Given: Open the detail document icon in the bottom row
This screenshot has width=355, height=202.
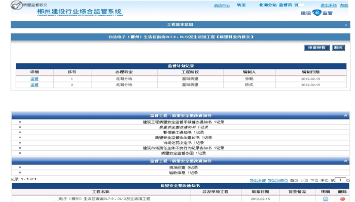Looking at the screenshot, I should click(x=326, y=199).
